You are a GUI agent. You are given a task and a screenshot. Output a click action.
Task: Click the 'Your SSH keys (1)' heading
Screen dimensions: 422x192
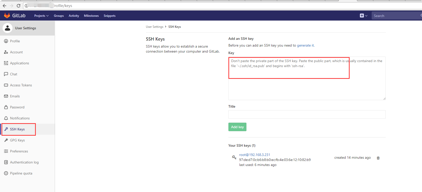coord(242,145)
